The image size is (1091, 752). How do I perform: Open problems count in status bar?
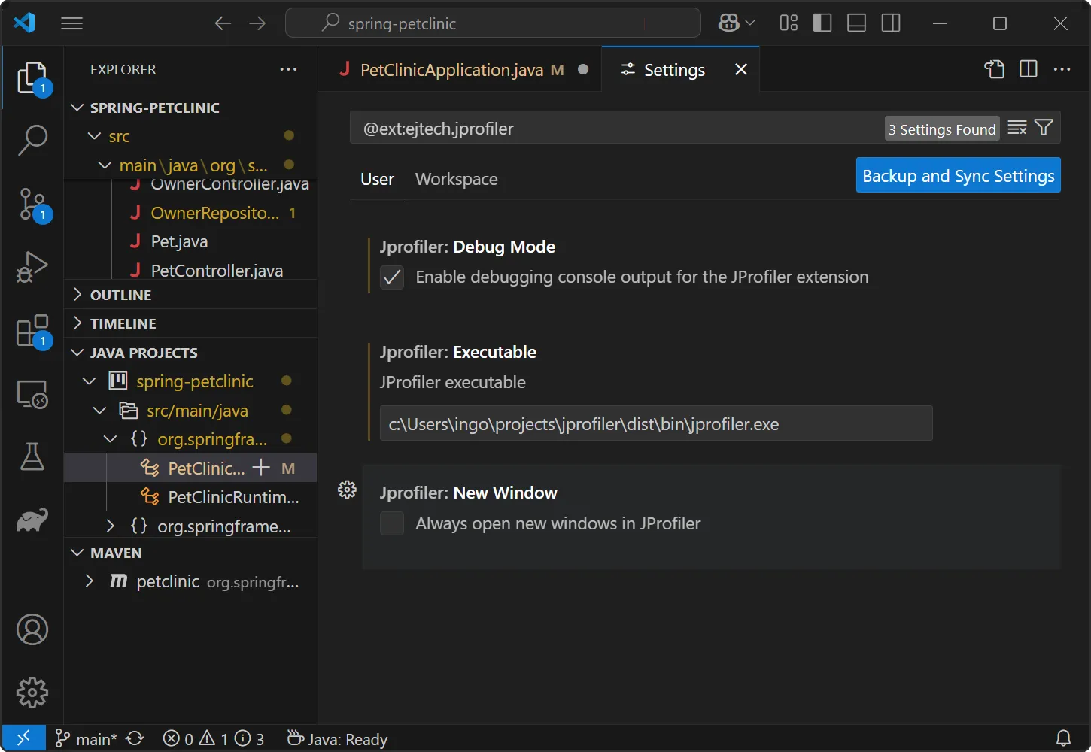[x=214, y=739]
